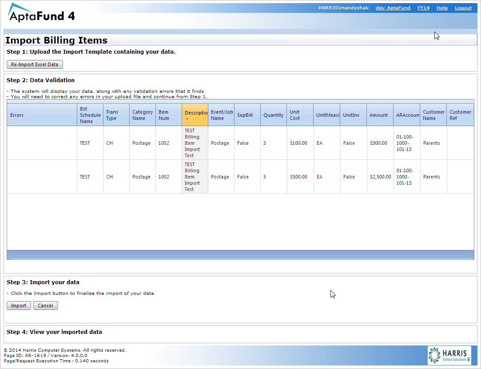481x369 pixels.
Task: Click the HARRIS\mandyshak username text
Action: 344,8
